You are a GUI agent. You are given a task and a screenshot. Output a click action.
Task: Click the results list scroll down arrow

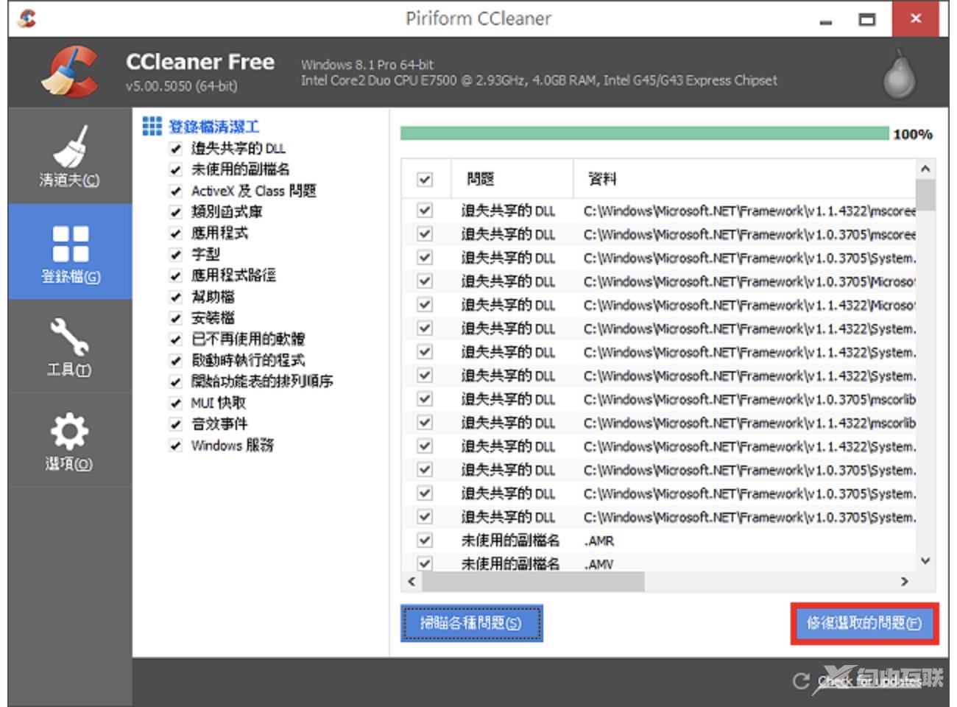click(925, 561)
